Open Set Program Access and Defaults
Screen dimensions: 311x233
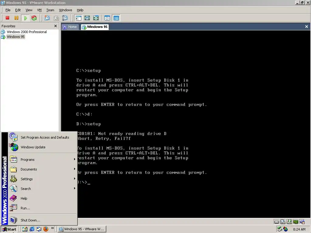(x=43, y=137)
